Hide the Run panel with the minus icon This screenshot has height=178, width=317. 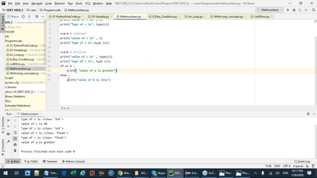point(314,114)
